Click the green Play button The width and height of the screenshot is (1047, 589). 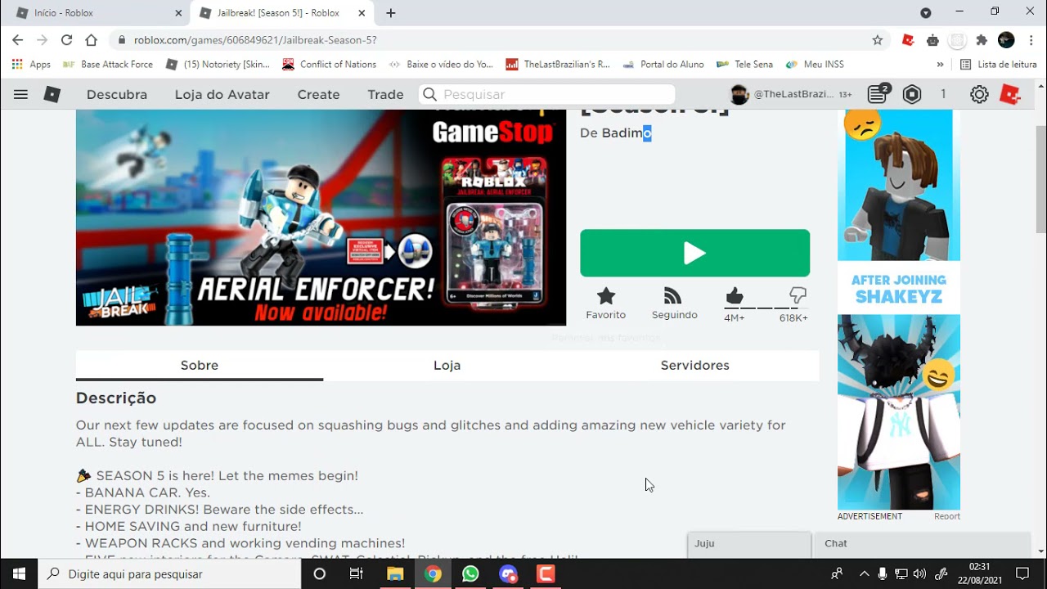pyautogui.click(x=694, y=253)
